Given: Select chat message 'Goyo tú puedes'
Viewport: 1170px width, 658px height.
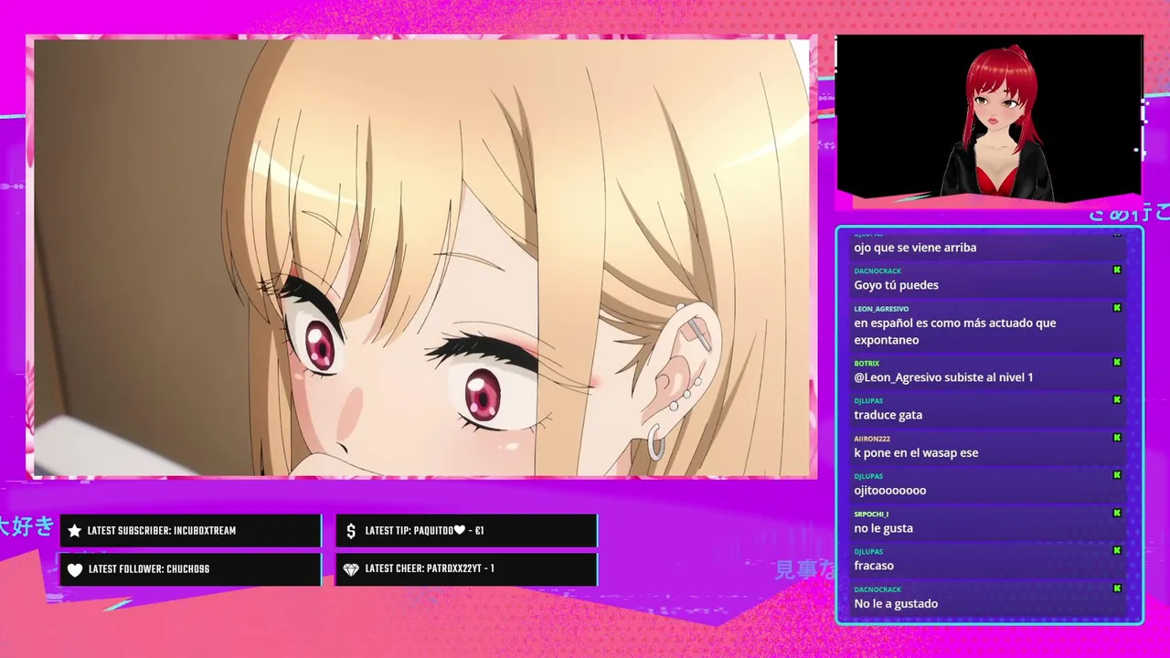Looking at the screenshot, I should click(896, 285).
